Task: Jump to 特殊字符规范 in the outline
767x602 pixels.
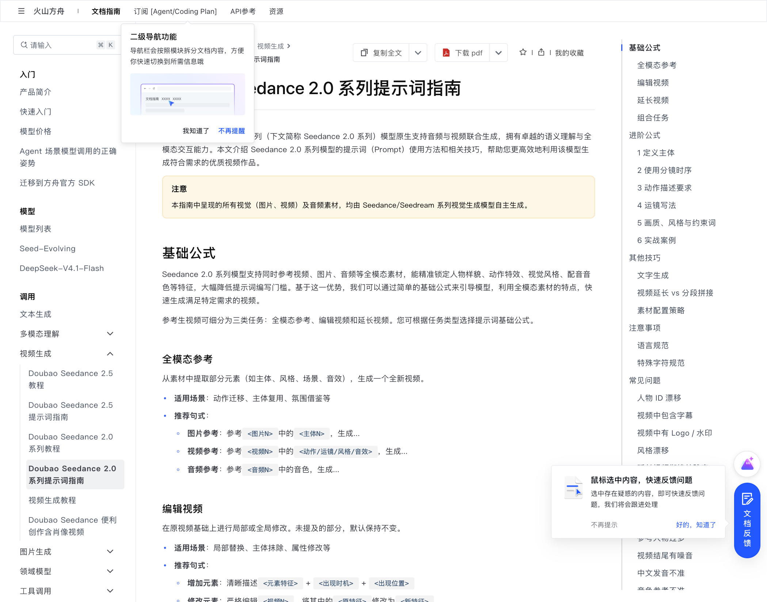Action: point(661,363)
